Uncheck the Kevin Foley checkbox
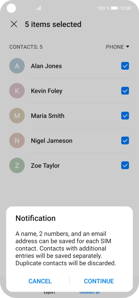This screenshot has height=298, width=139. (x=125, y=91)
